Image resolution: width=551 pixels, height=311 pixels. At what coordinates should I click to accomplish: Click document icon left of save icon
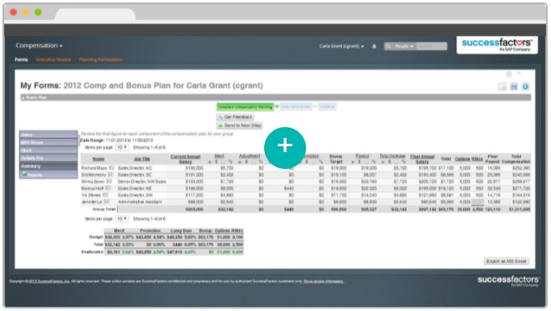(x=503, y=86)
